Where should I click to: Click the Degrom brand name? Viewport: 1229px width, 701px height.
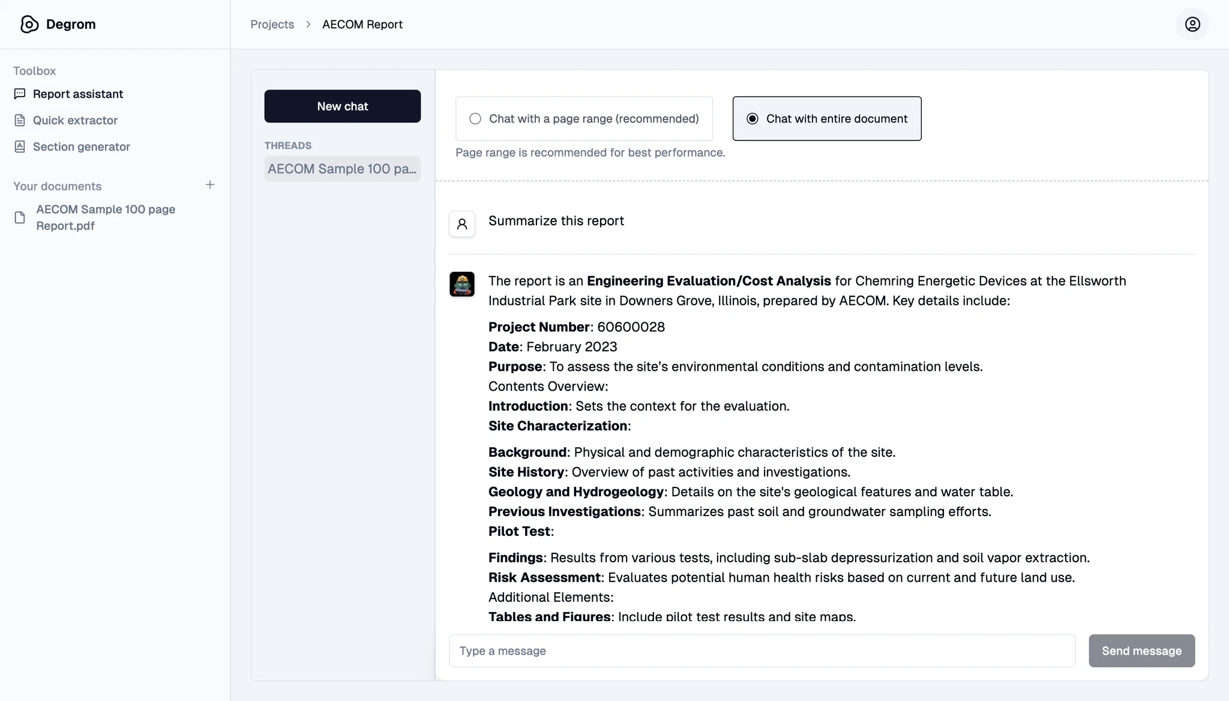(x=71, y=24)
